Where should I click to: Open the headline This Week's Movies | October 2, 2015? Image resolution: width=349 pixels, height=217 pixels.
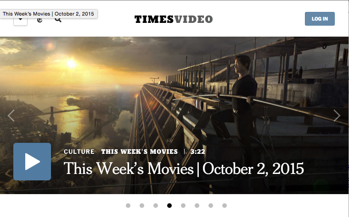(184, 169)
